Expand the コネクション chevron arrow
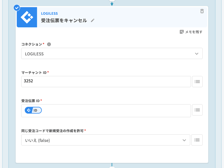 [x=197, y=54]
